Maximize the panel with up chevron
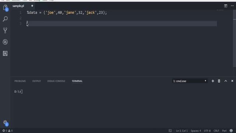 tap(226, 81)
